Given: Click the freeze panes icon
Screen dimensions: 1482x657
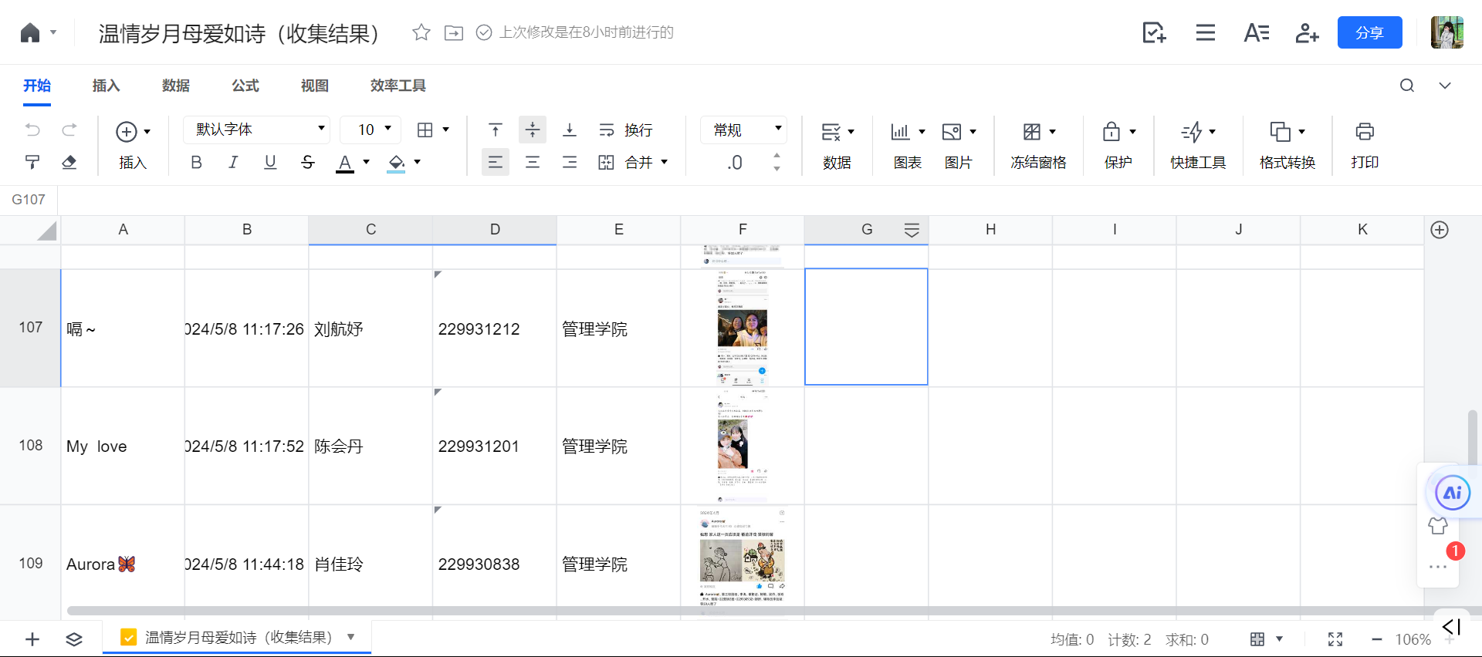Looking at the screenshot, I should click(x=1032, y=132).
